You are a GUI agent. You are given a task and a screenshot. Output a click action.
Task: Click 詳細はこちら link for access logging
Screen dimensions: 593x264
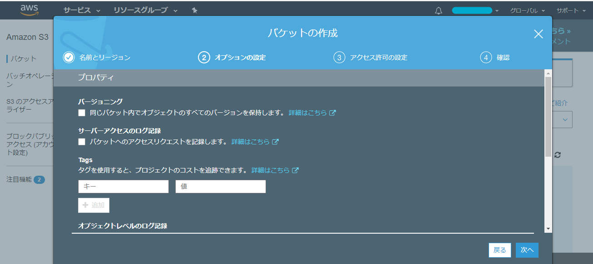coord(251,142)
